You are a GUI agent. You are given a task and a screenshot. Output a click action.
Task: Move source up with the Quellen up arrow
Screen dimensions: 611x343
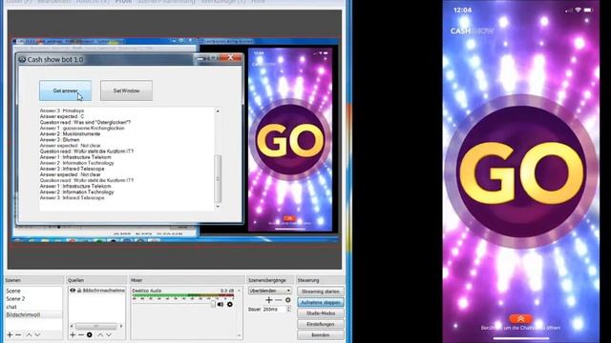pyautogui.click(x=100, y=334)
